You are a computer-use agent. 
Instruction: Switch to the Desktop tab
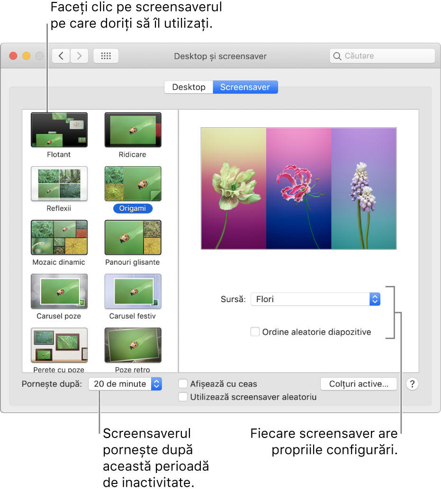189,87
